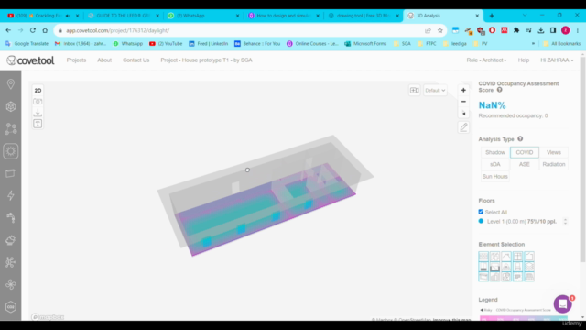The width and height of the screenshot is (586, 330).
Task: Switch the viewer to 2D mode
Action: point(38,91)
